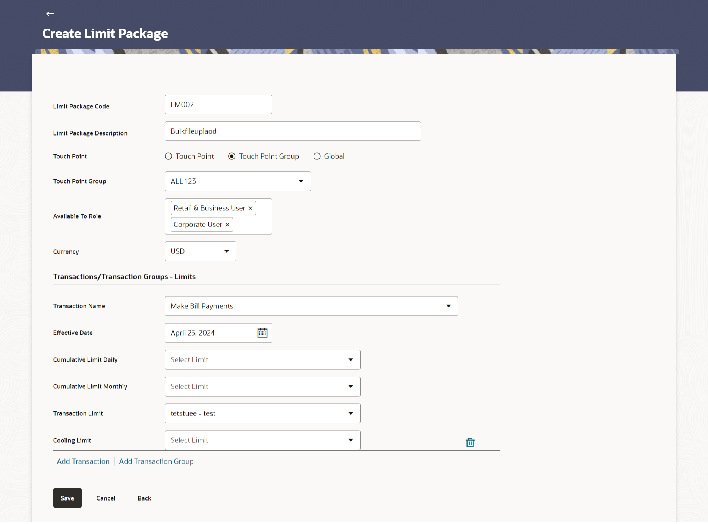Click the Add Transaction Group link
Viewport: 708px width, 524px height.
point(156,461)
